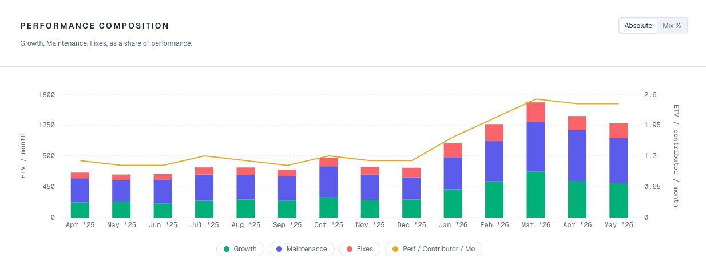Click the Apr '26 Growth bar segment

coord(577,199)
